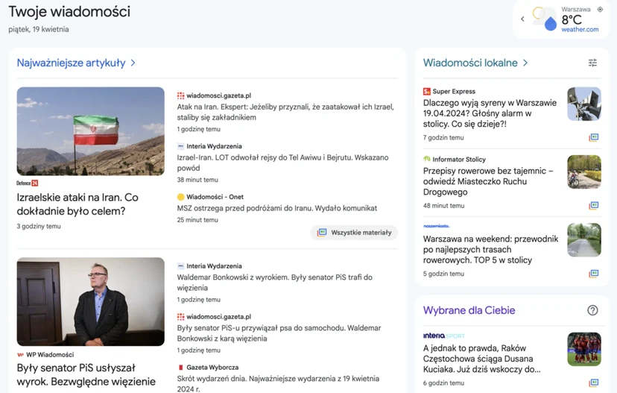Expand the chevron next to Najważniejsze artykuły
The width and height of the screenshot is (617, 393).
coord(133,63)
